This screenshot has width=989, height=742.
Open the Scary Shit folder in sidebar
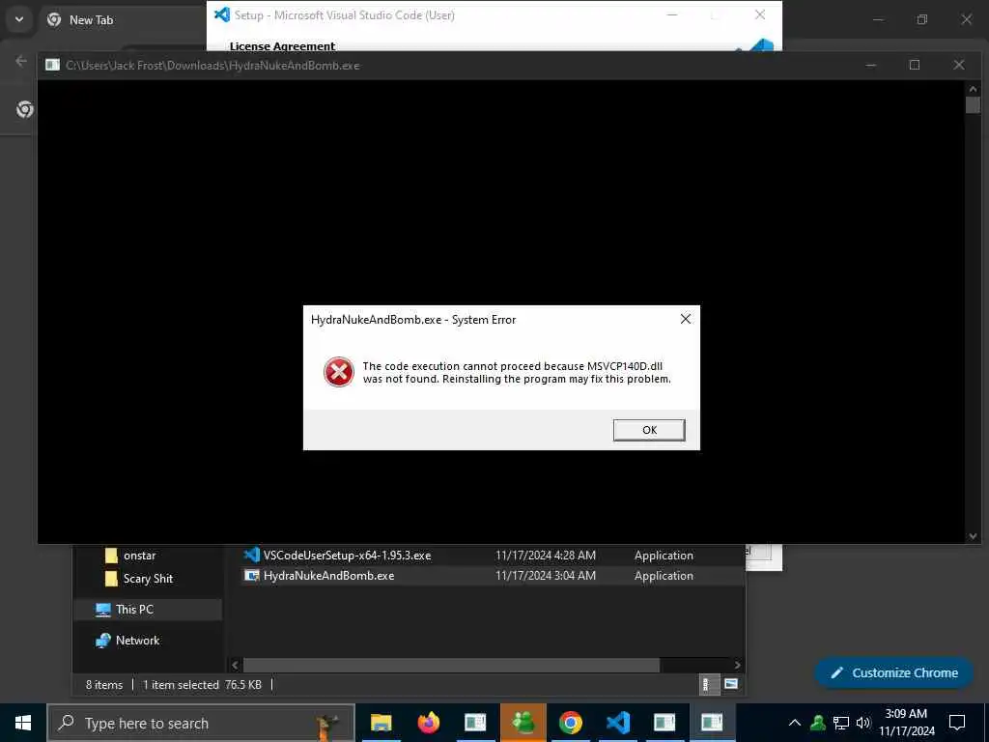[148, 579]
